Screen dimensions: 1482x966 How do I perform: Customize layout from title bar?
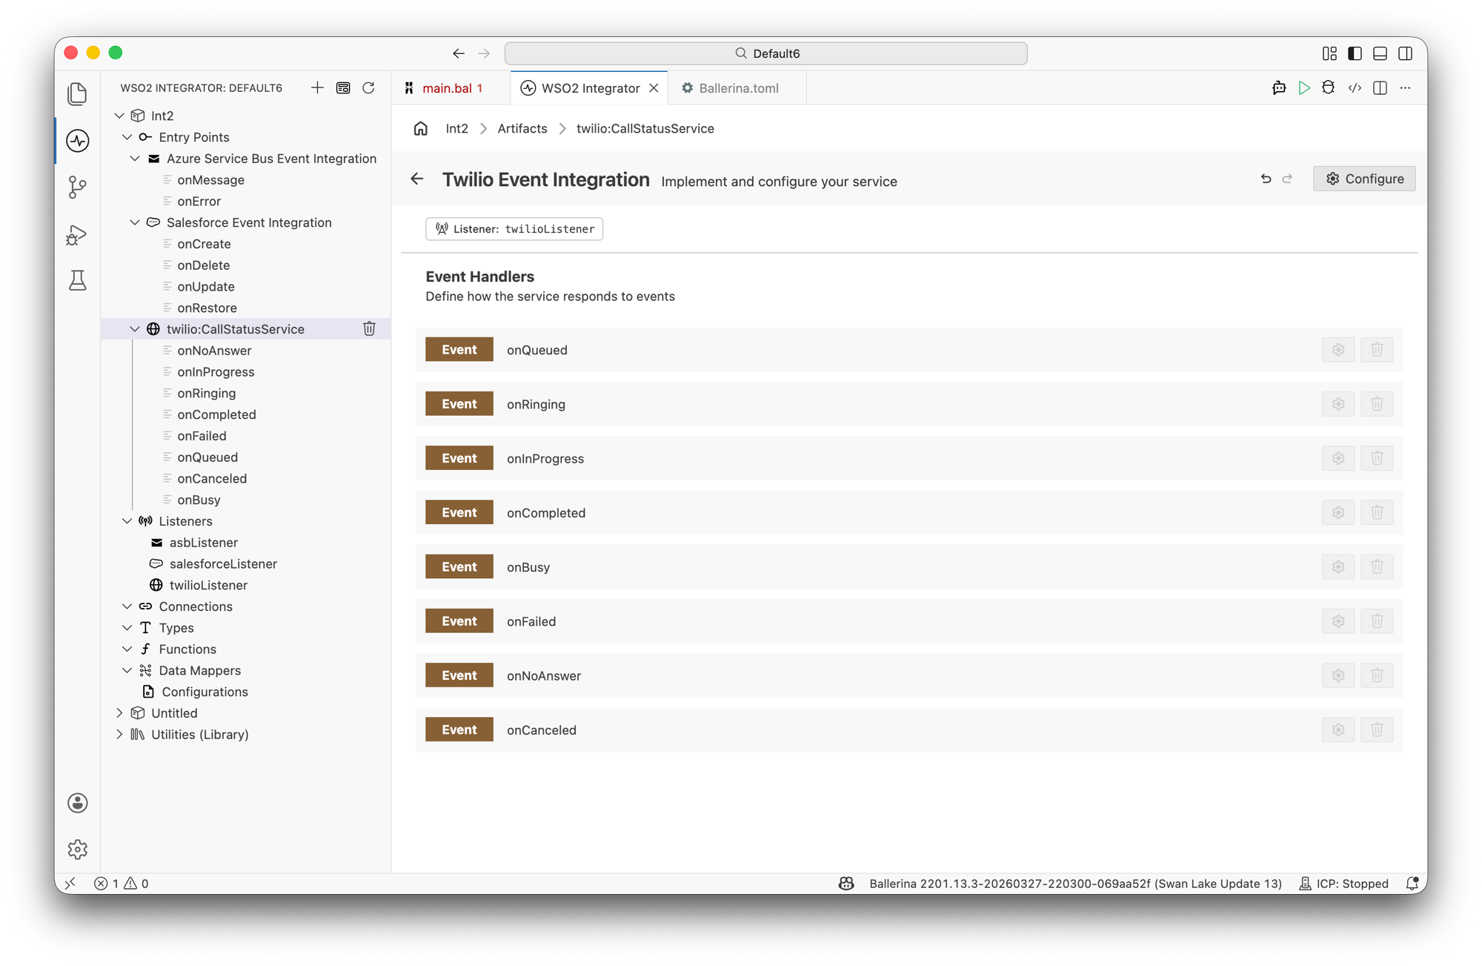coord(1329,53)
